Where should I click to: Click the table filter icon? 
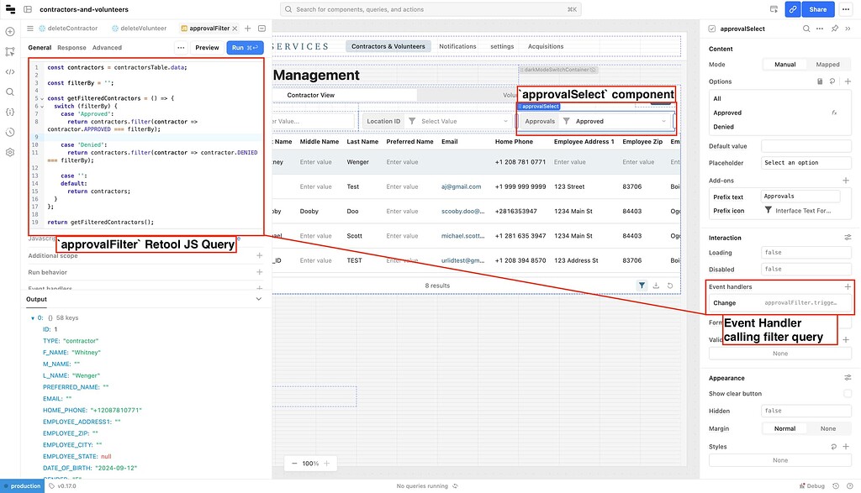[x=642, y=286]
